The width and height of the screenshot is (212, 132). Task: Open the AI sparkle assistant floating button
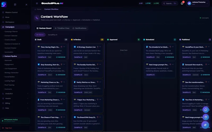pos(205,125)
